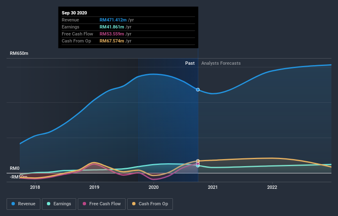338x216 pixels.
Task: Click the blue Revenue data point marker
Action: 198,89
